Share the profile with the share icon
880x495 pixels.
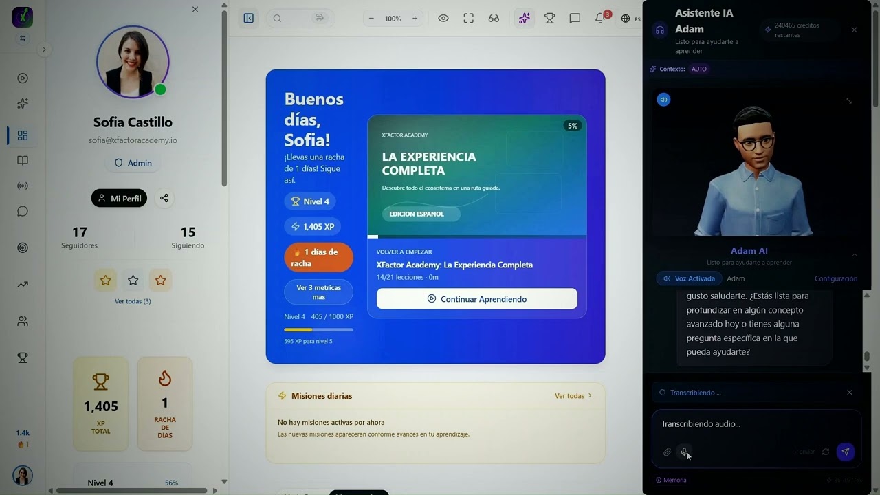tap(164, 199)
